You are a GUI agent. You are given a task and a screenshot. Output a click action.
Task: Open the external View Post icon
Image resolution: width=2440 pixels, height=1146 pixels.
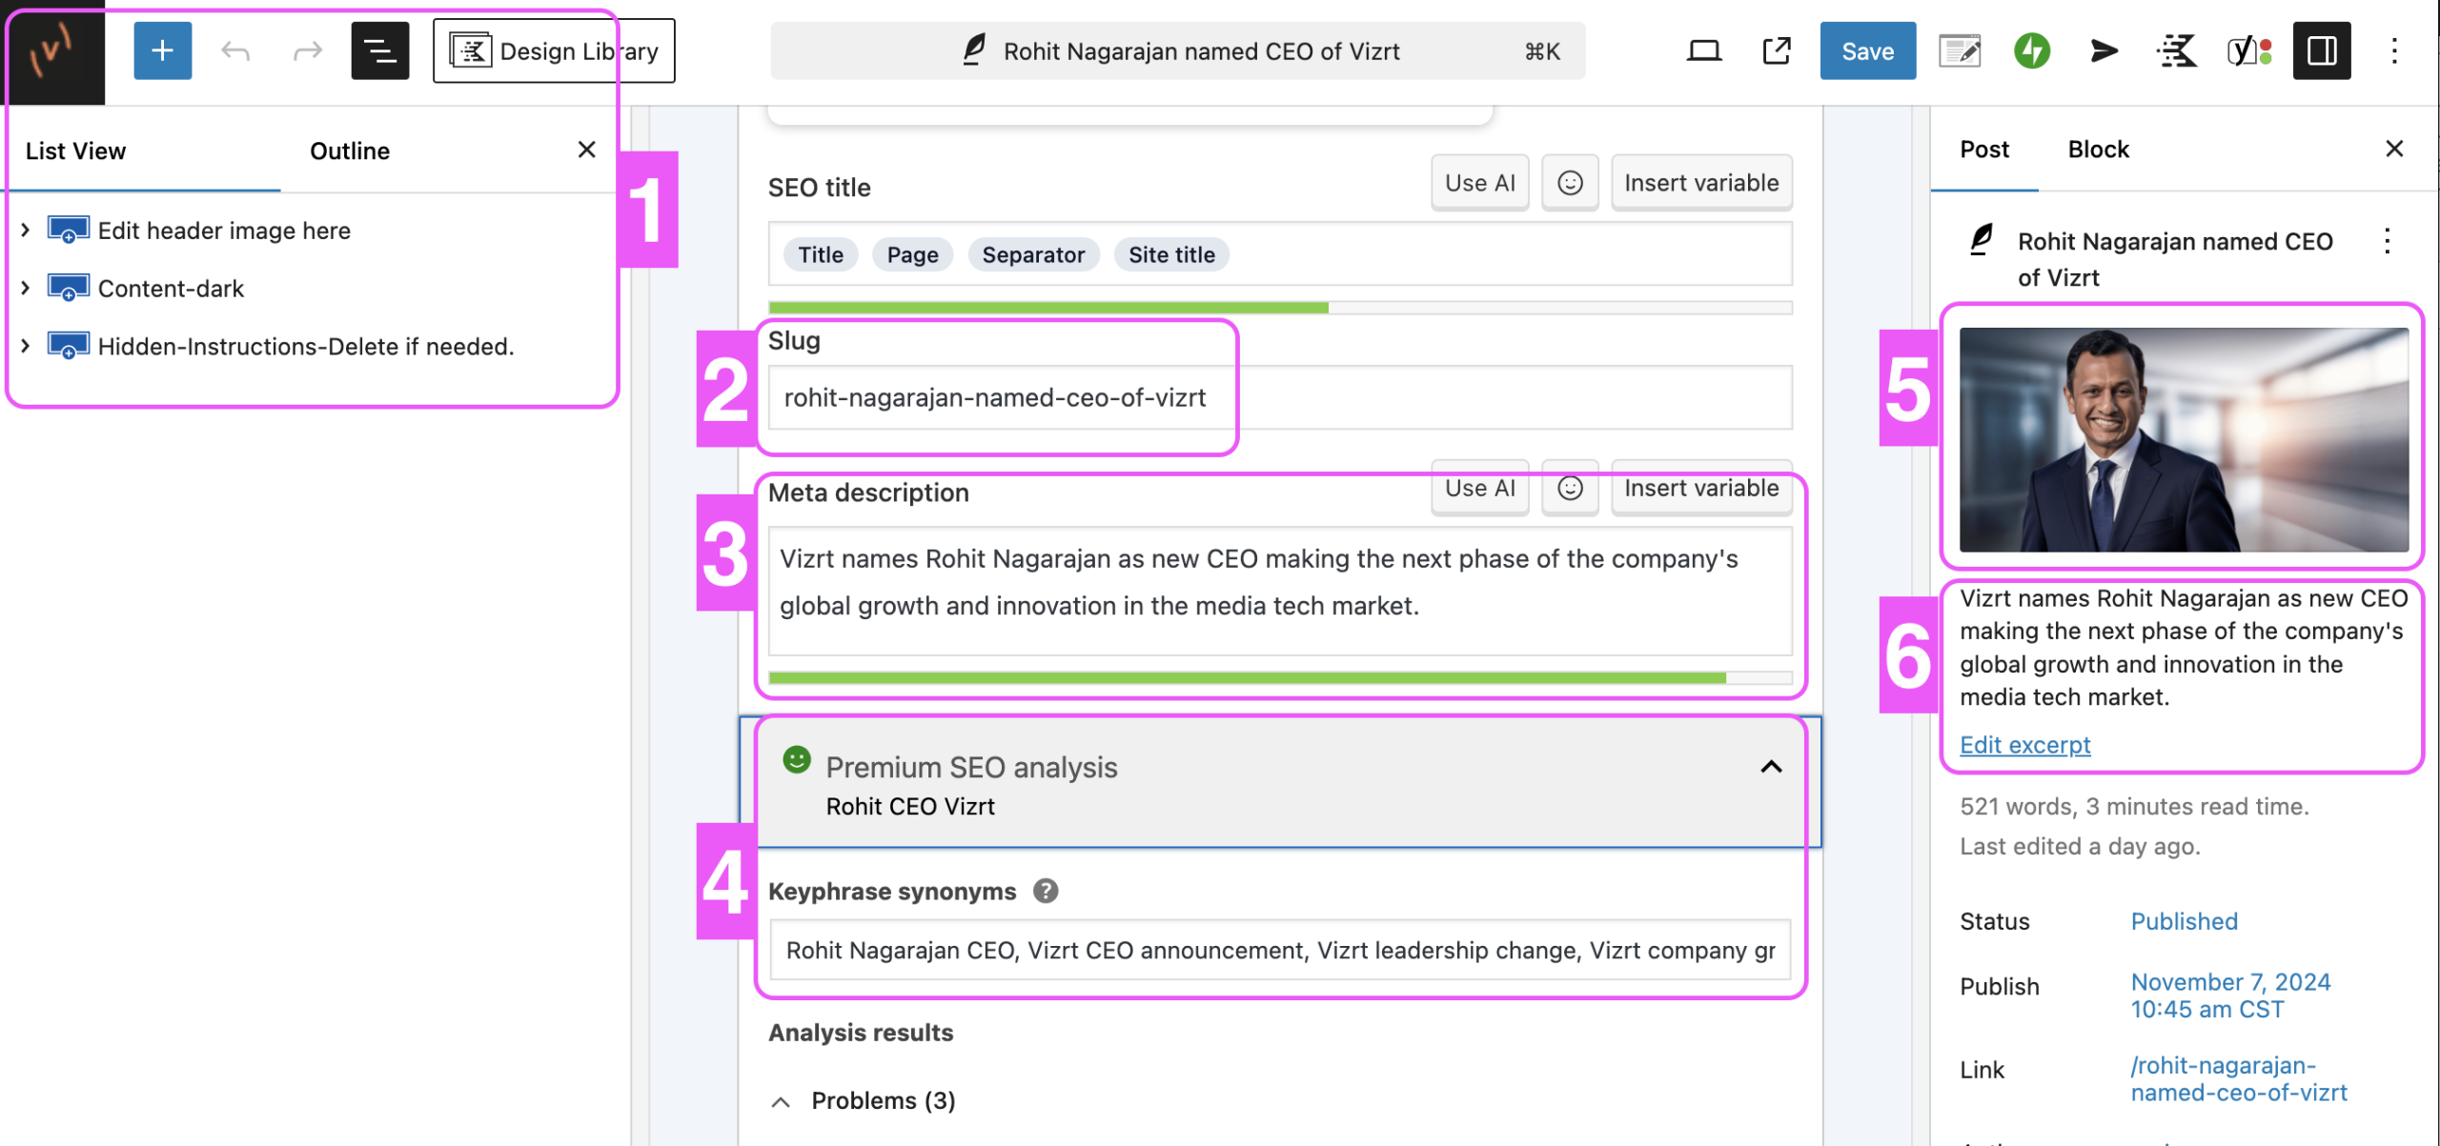(x=1776, y=50)
